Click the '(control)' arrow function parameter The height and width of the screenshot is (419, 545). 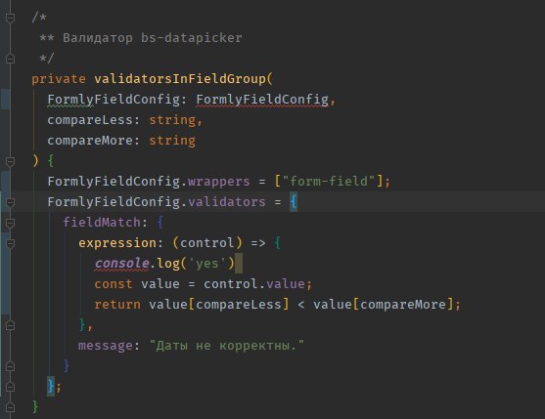pos(207,243)
